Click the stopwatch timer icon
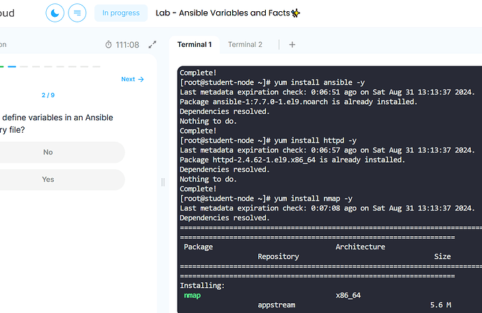Image resolution: width=482 pixels, height=313 pixels. 108,45
